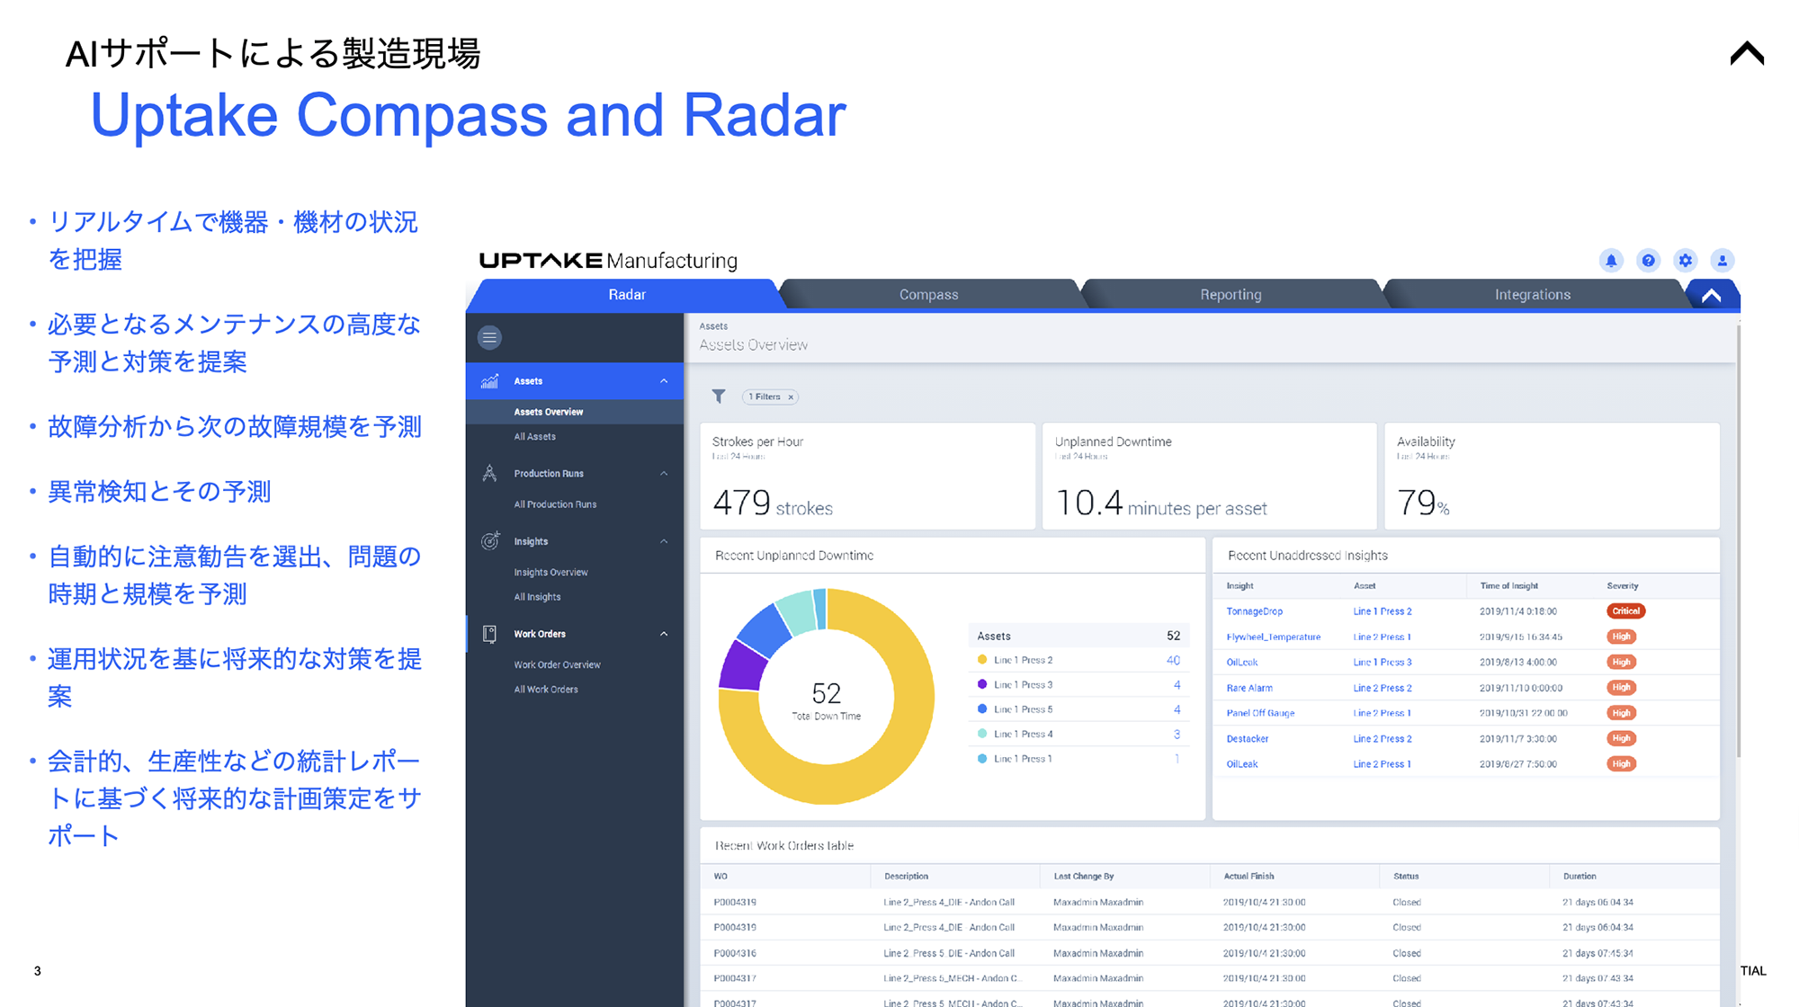Click the Work Orders clipboard icon
Viewport: 1799px width, 1007px height.
coord(489,634)
